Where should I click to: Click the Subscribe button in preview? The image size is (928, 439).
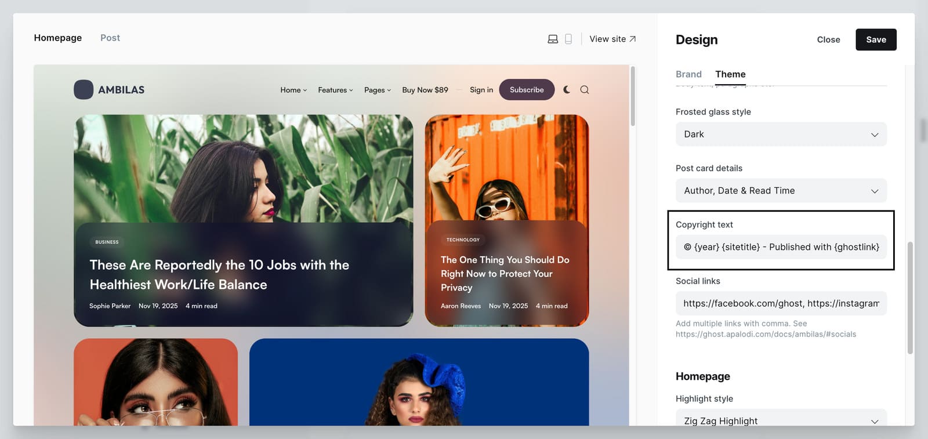click(527, 90)
